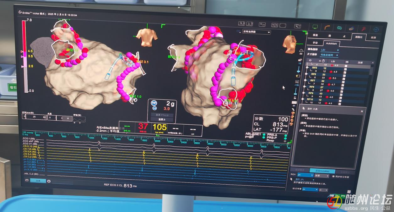Click the small window icon left of 记录

tap(27, 180)
